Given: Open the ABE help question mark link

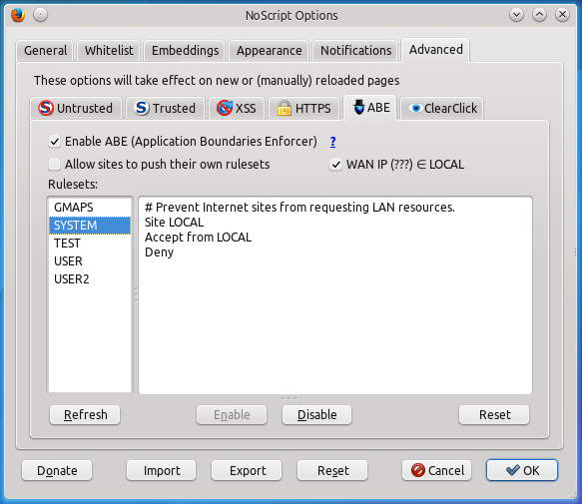Looking at the screenshot, I should 333,142.
